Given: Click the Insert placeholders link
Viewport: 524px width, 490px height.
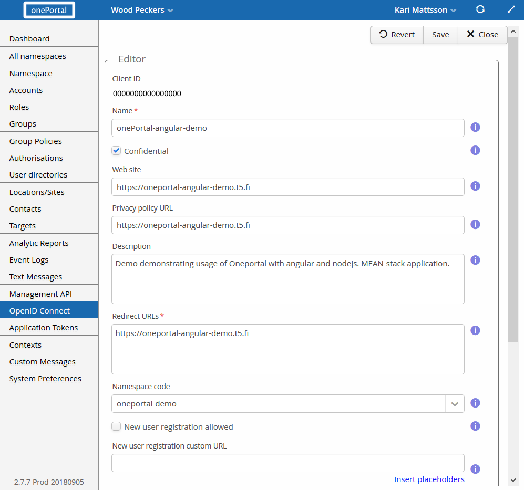Looking at the screenshot, I should (429, 479).
